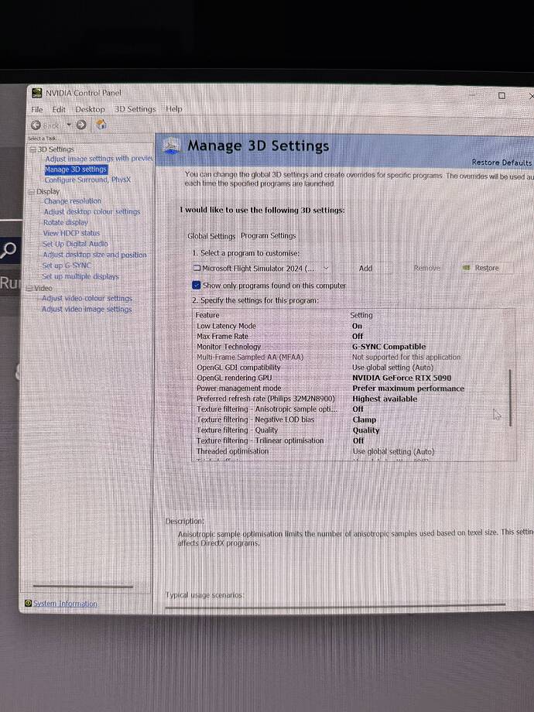Click the Forward arrow toolbar icon
The image size is (534, 712).
(x=81, y=125)
